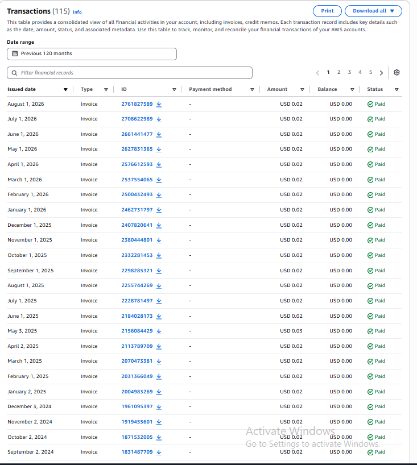417x465 pixels.
Task: Download invoice 2184028173 via arrow icon
Action: pyautogui.click(x=159, y=316)
